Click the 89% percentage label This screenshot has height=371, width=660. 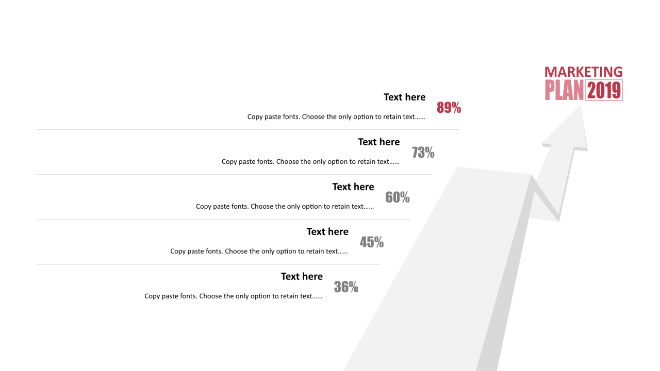pyautogui.click(x=449, y=108)
